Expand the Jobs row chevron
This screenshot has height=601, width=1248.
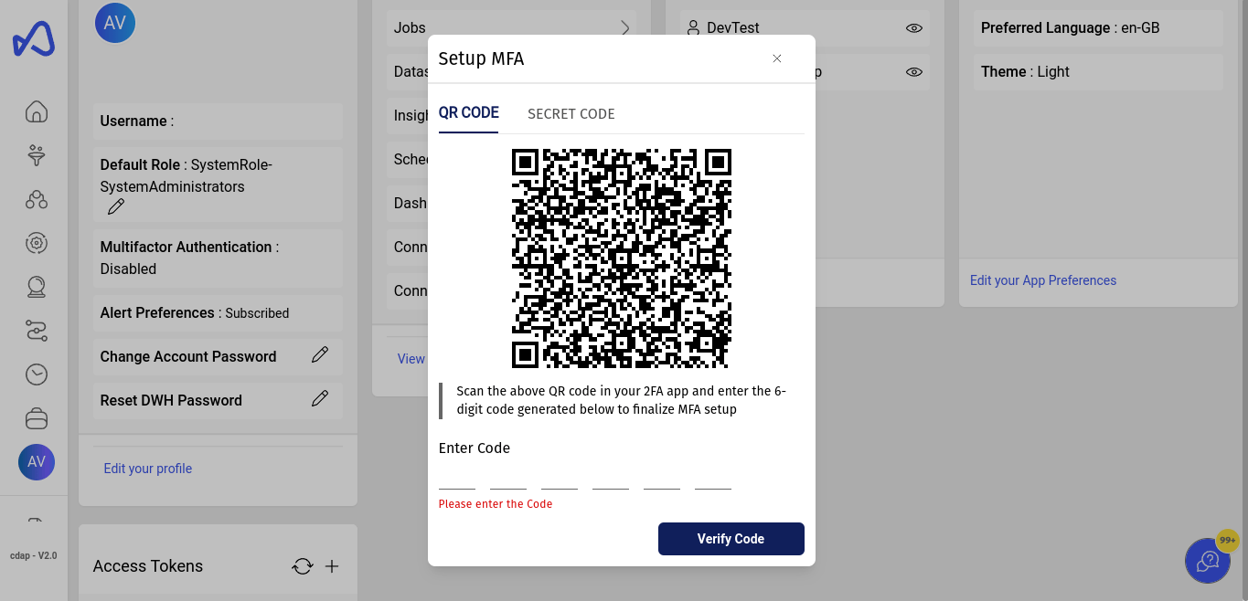(x=625, y=27)
